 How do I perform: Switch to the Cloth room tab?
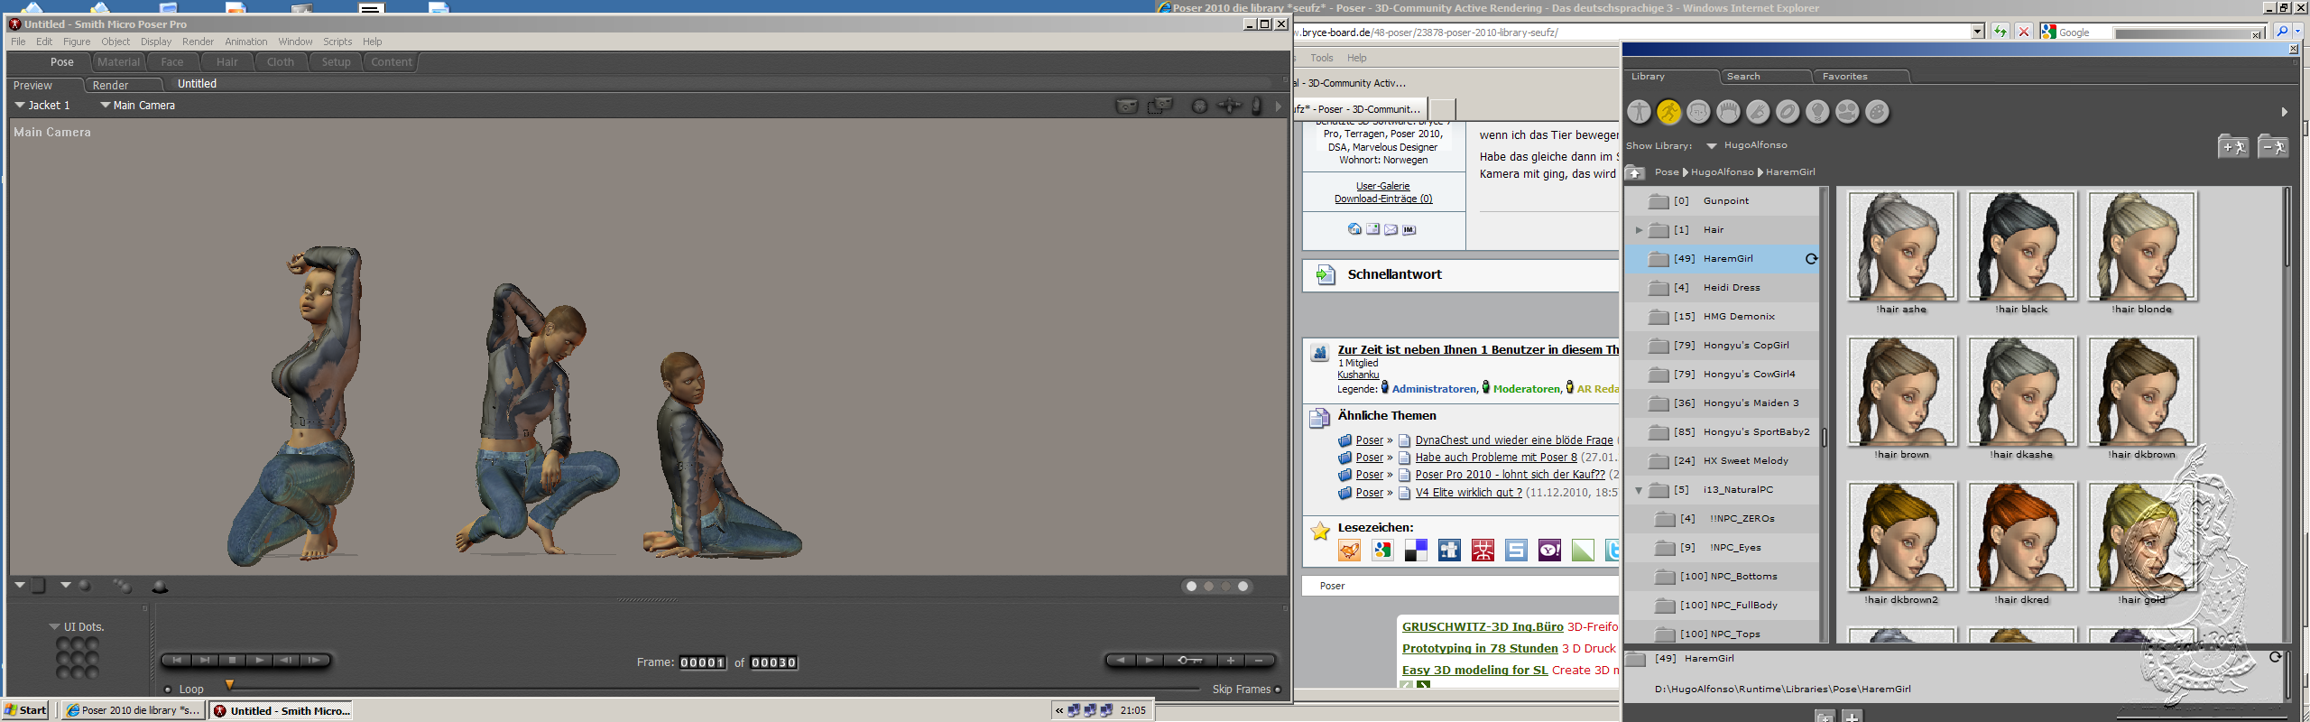tap(281, 62)
